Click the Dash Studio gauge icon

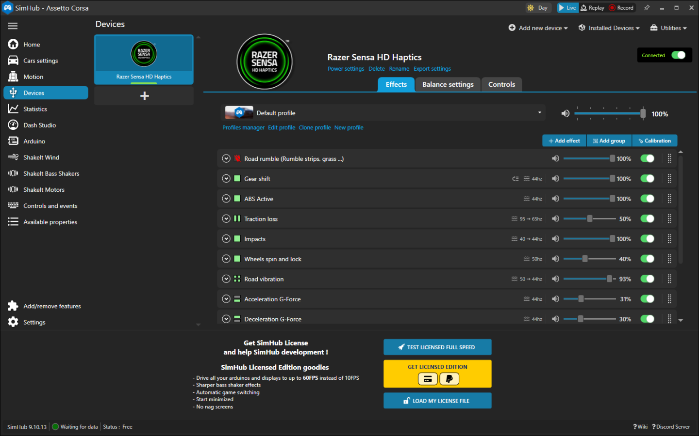pos(13,125)
